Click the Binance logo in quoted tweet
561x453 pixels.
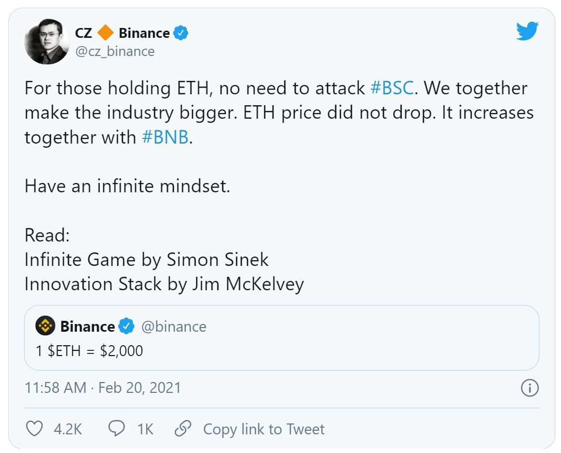click(45, 326)
